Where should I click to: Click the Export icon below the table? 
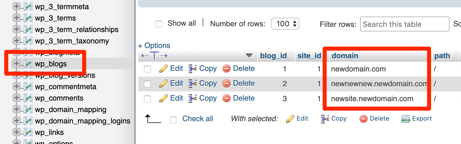406,119
